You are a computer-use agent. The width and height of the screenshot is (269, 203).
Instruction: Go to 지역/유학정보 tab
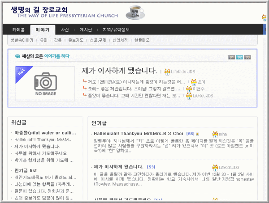[x=116, y=30]
